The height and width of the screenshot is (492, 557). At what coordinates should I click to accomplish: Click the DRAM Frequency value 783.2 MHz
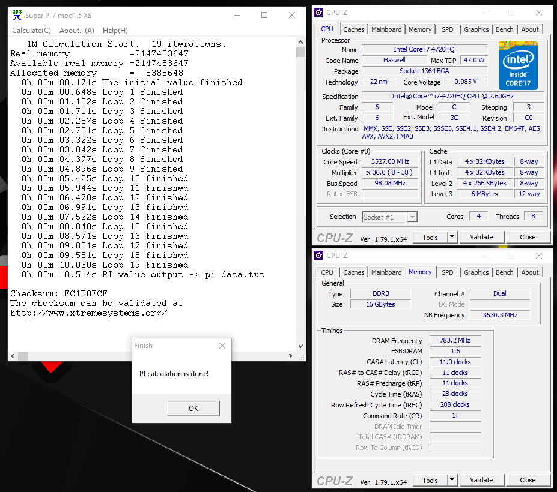click(x=455, y=341)
